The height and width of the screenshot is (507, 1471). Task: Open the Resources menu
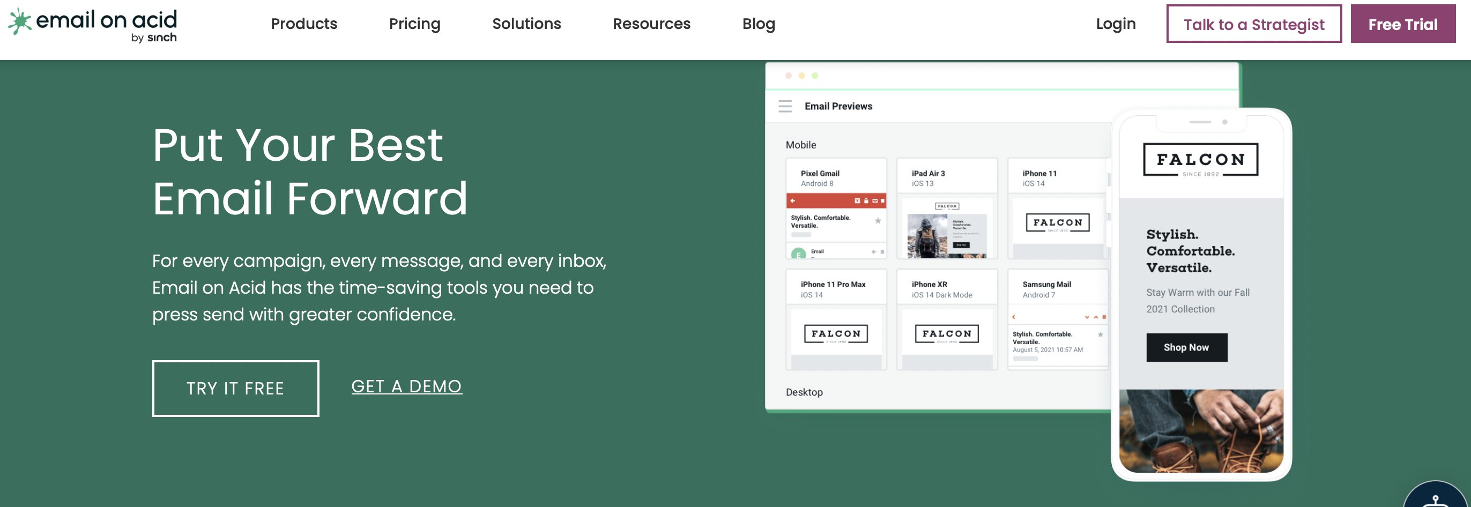click(x=651, y=24)
